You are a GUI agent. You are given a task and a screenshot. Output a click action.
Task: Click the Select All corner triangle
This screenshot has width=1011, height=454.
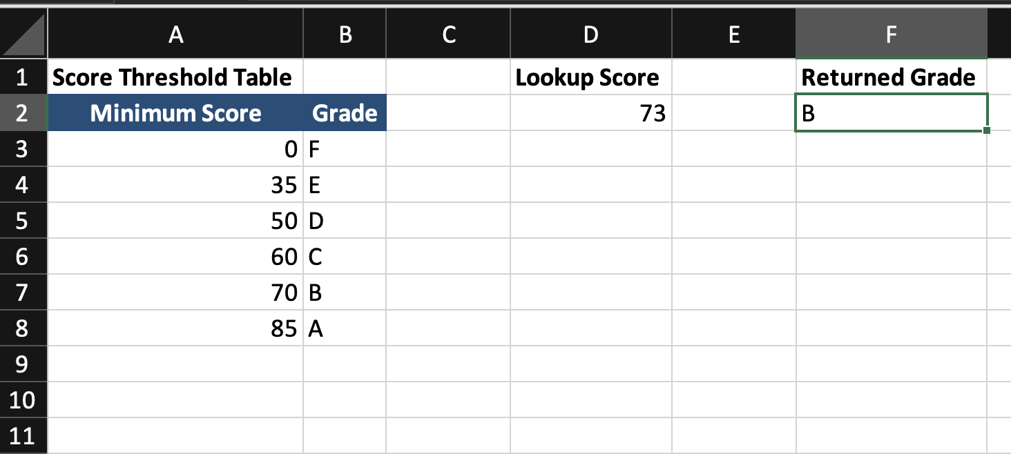pyautogui.click(x=24, y=34)
